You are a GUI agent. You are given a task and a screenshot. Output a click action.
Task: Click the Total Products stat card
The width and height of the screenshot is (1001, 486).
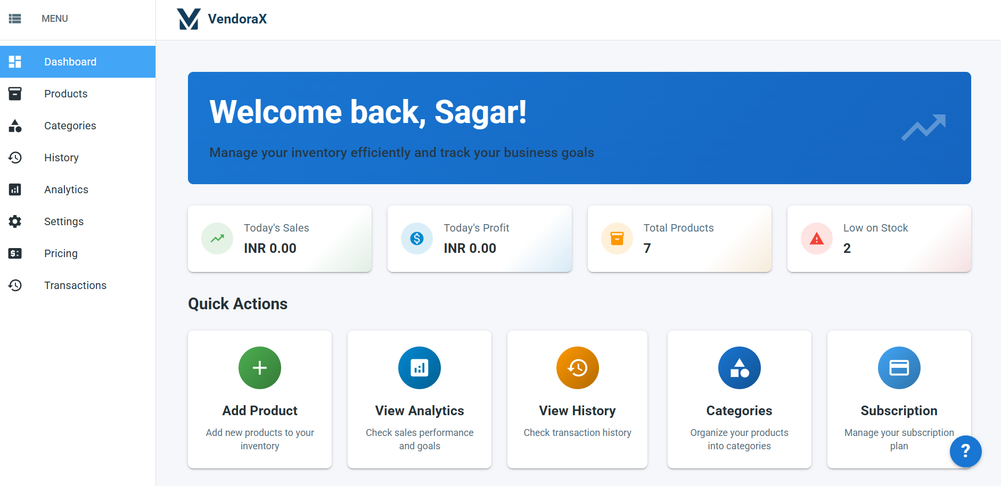coord(679,238)
